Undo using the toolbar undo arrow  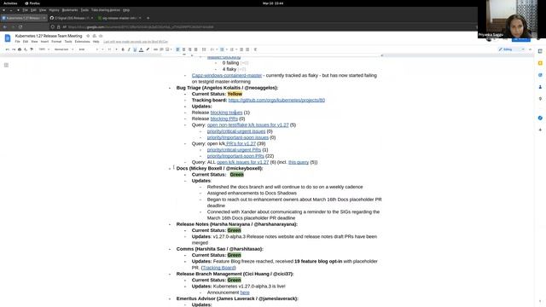[8, 49]
